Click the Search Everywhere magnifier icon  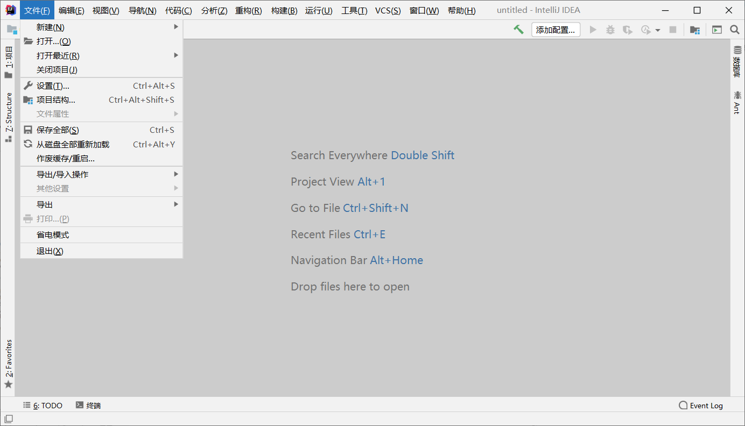[735, 30]
